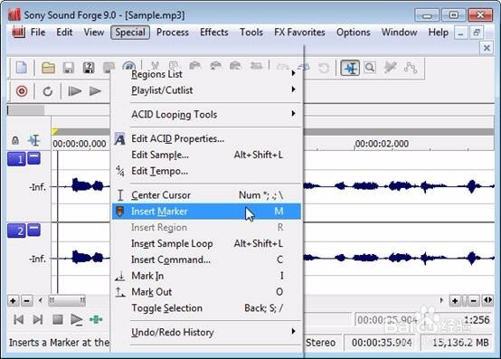Toggle looped playback in the transport bar
This screenshot has height=359, width=501.
tap(48, 91)
